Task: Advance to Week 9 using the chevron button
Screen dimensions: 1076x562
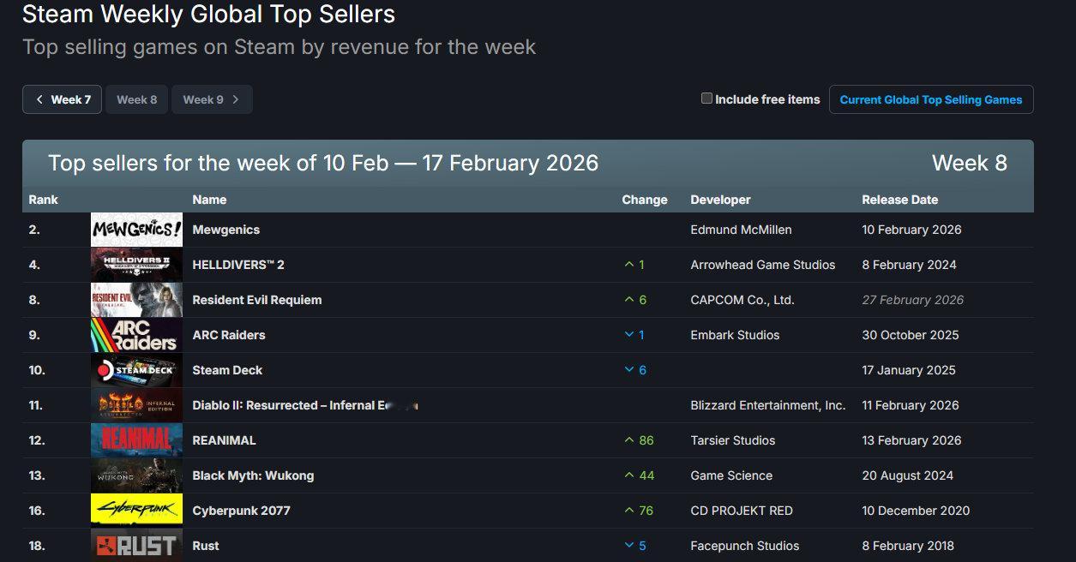Action: (x=212, y=99)
